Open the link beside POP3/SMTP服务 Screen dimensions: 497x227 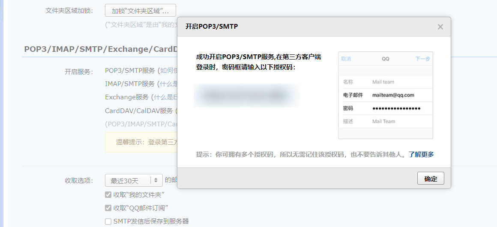[x=168, y=71]
